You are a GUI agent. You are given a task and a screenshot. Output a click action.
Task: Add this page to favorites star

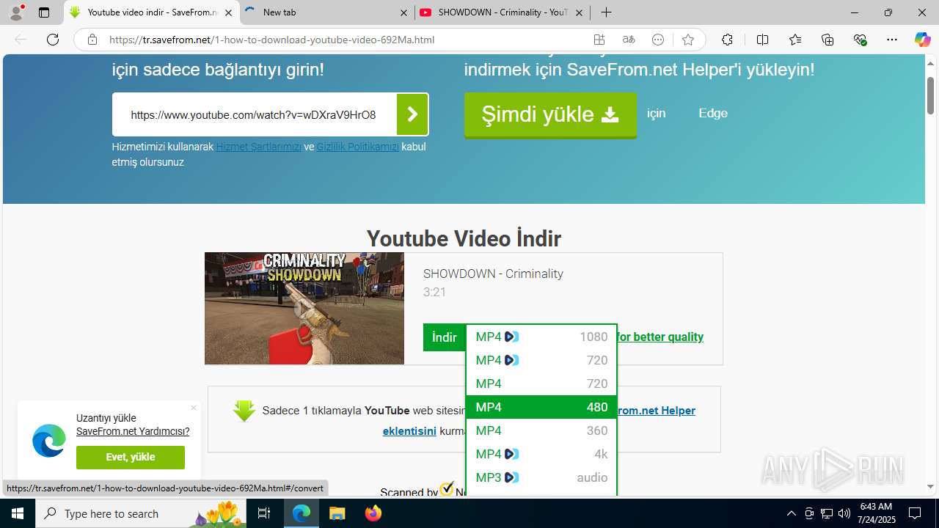click(687, 40)
